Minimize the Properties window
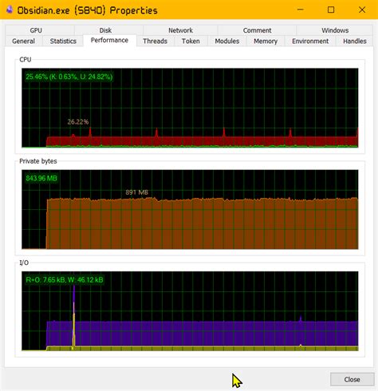 (x=301, y=10)
